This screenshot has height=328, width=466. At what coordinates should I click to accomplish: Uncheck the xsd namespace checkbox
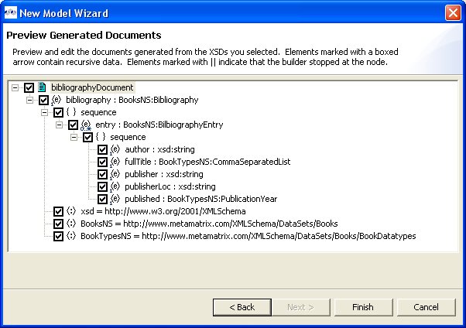[x=58, y=211]
